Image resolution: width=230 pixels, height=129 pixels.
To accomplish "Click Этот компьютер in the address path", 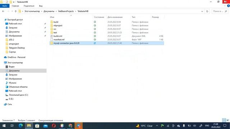I will coord(32,11).
